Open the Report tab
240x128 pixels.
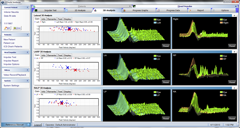(x=199, y=10)
